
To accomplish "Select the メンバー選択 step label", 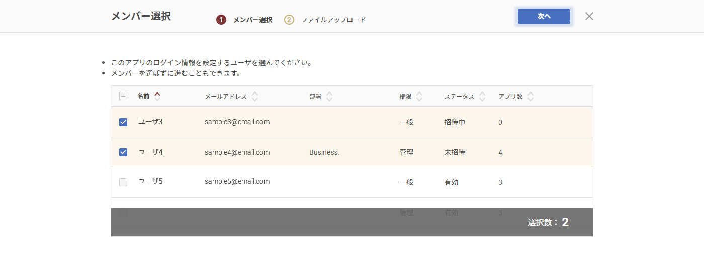I will click(253, 20).
